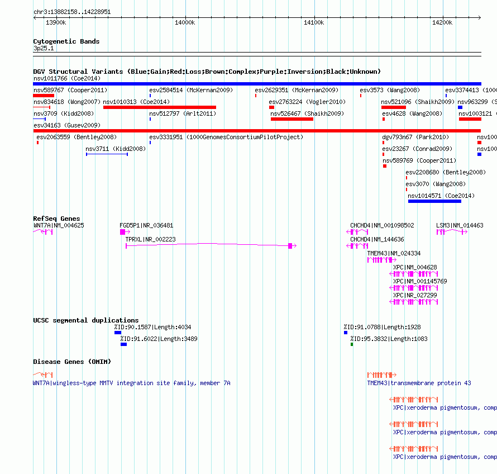This screenshot has height=474, width=497.
Task: Open variant esv3070 (Wang2008)
Action: pos(436,184)
